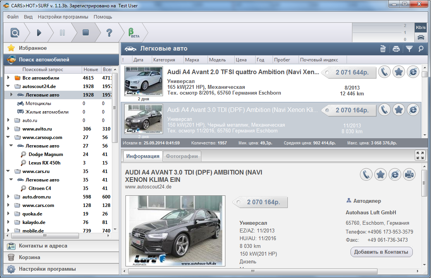The width and height of the screenshot is (431, 278).
Task: Open the filter funnel icon
Action: coord(409,49)
